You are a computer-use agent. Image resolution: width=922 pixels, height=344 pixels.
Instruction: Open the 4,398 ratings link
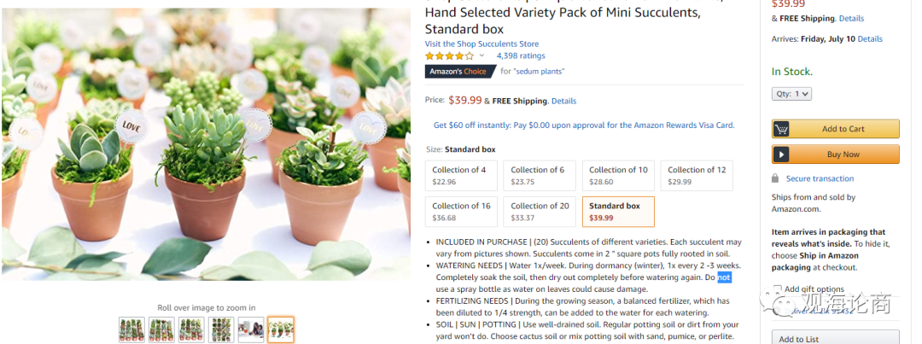[521, 55]
